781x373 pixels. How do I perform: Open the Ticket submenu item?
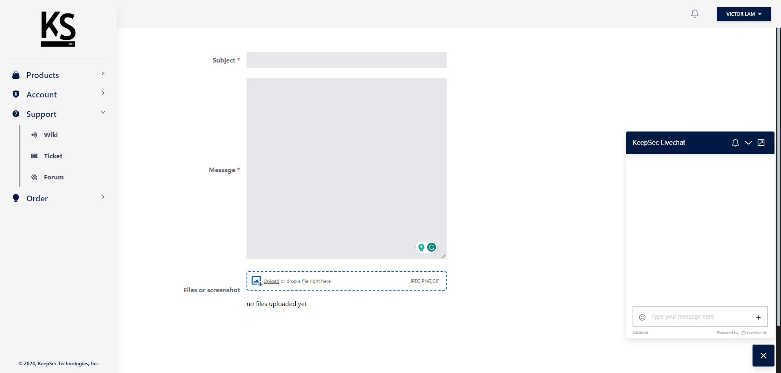tap(53, 156)
